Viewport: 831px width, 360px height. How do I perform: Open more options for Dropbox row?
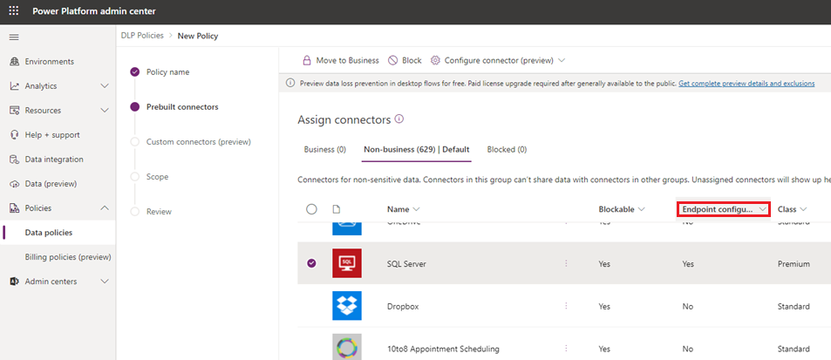click(x=566, y=306)
